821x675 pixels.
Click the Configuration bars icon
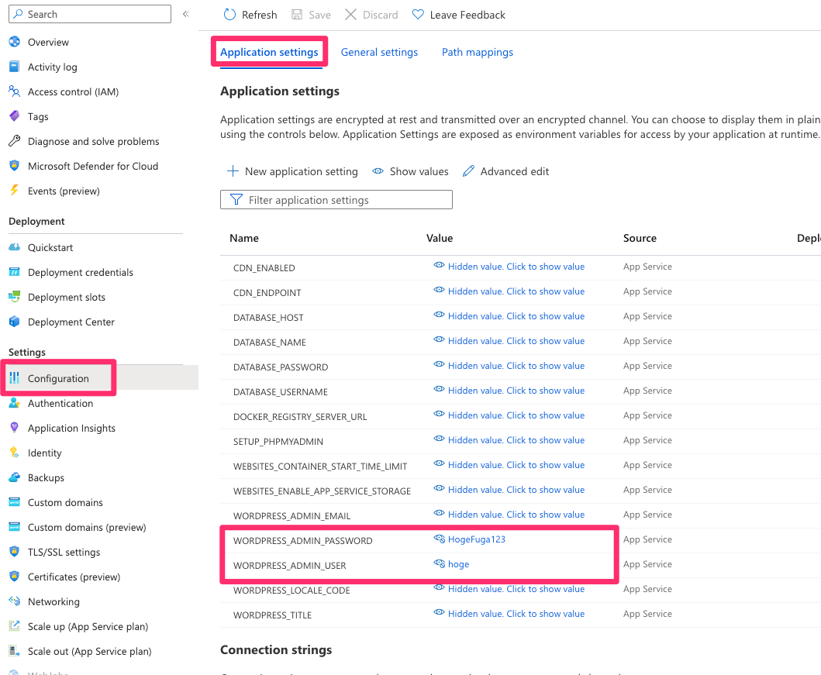14,377
